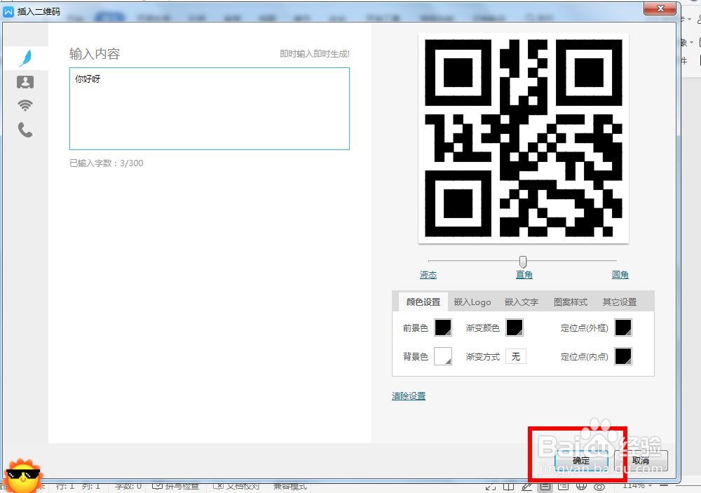Confirm with the 确定 button
The image size is (701, 493).
coord(581,460)
